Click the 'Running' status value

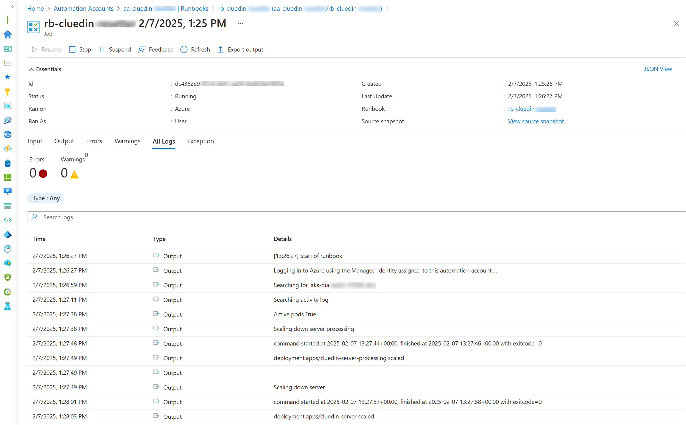point(186,96)
